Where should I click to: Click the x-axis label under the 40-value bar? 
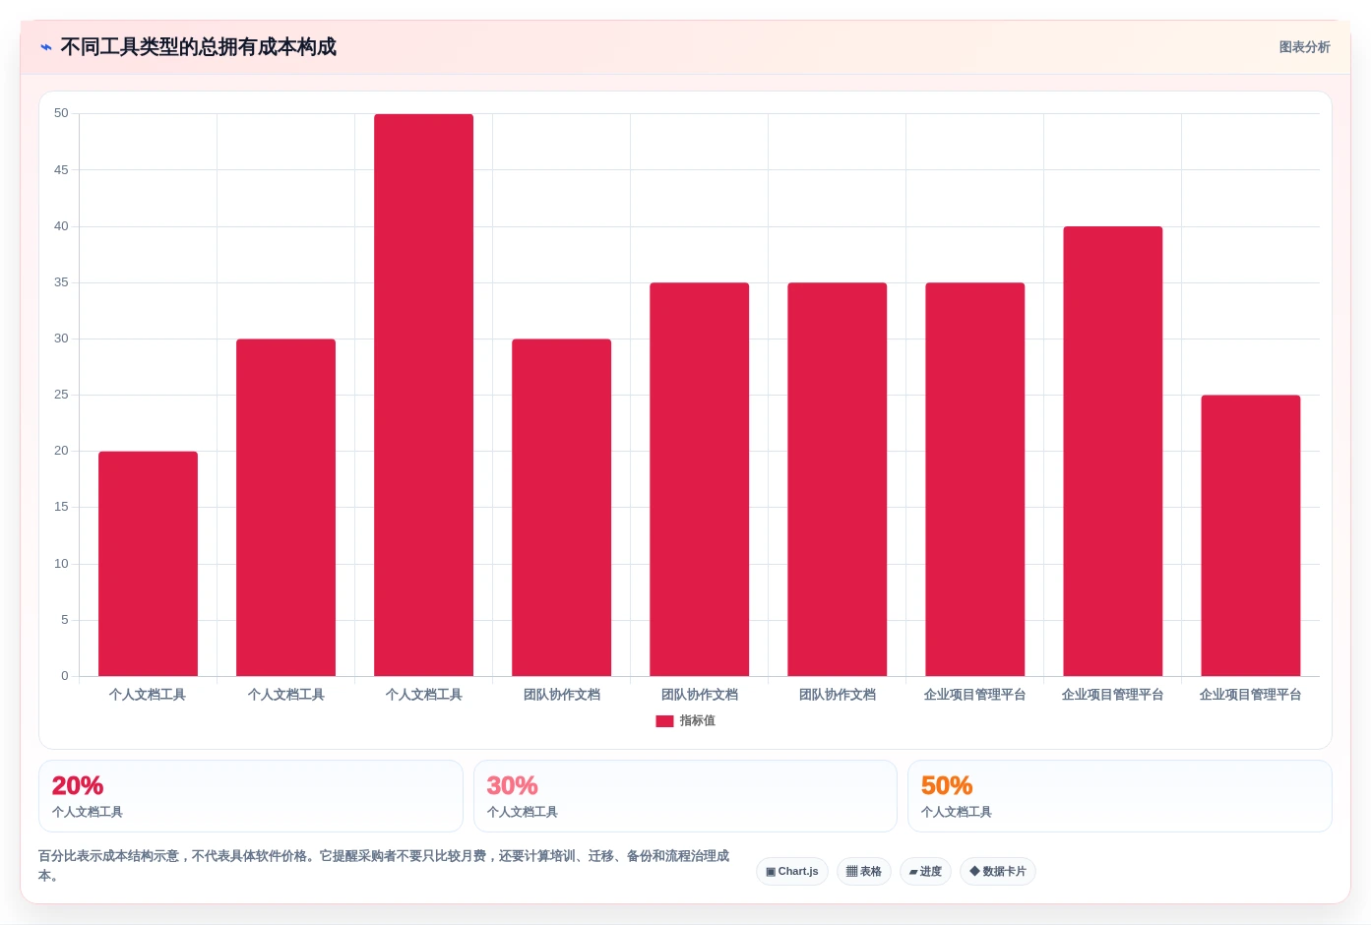point(1113,695)
